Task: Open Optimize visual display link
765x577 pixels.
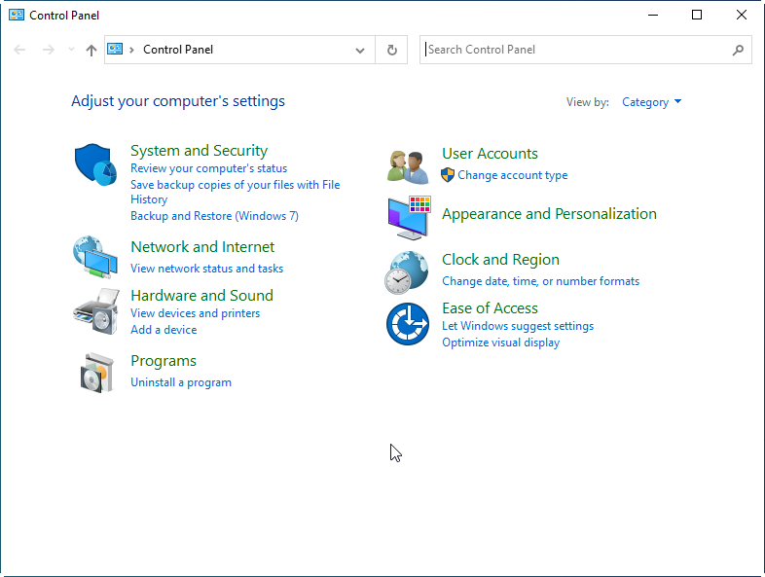Action: pos(500,343)
